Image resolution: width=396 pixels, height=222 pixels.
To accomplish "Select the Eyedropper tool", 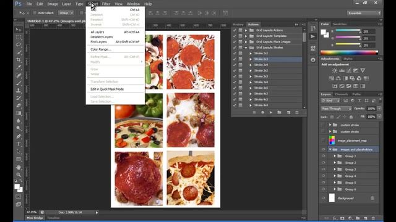I will click(x=19, y=67).
